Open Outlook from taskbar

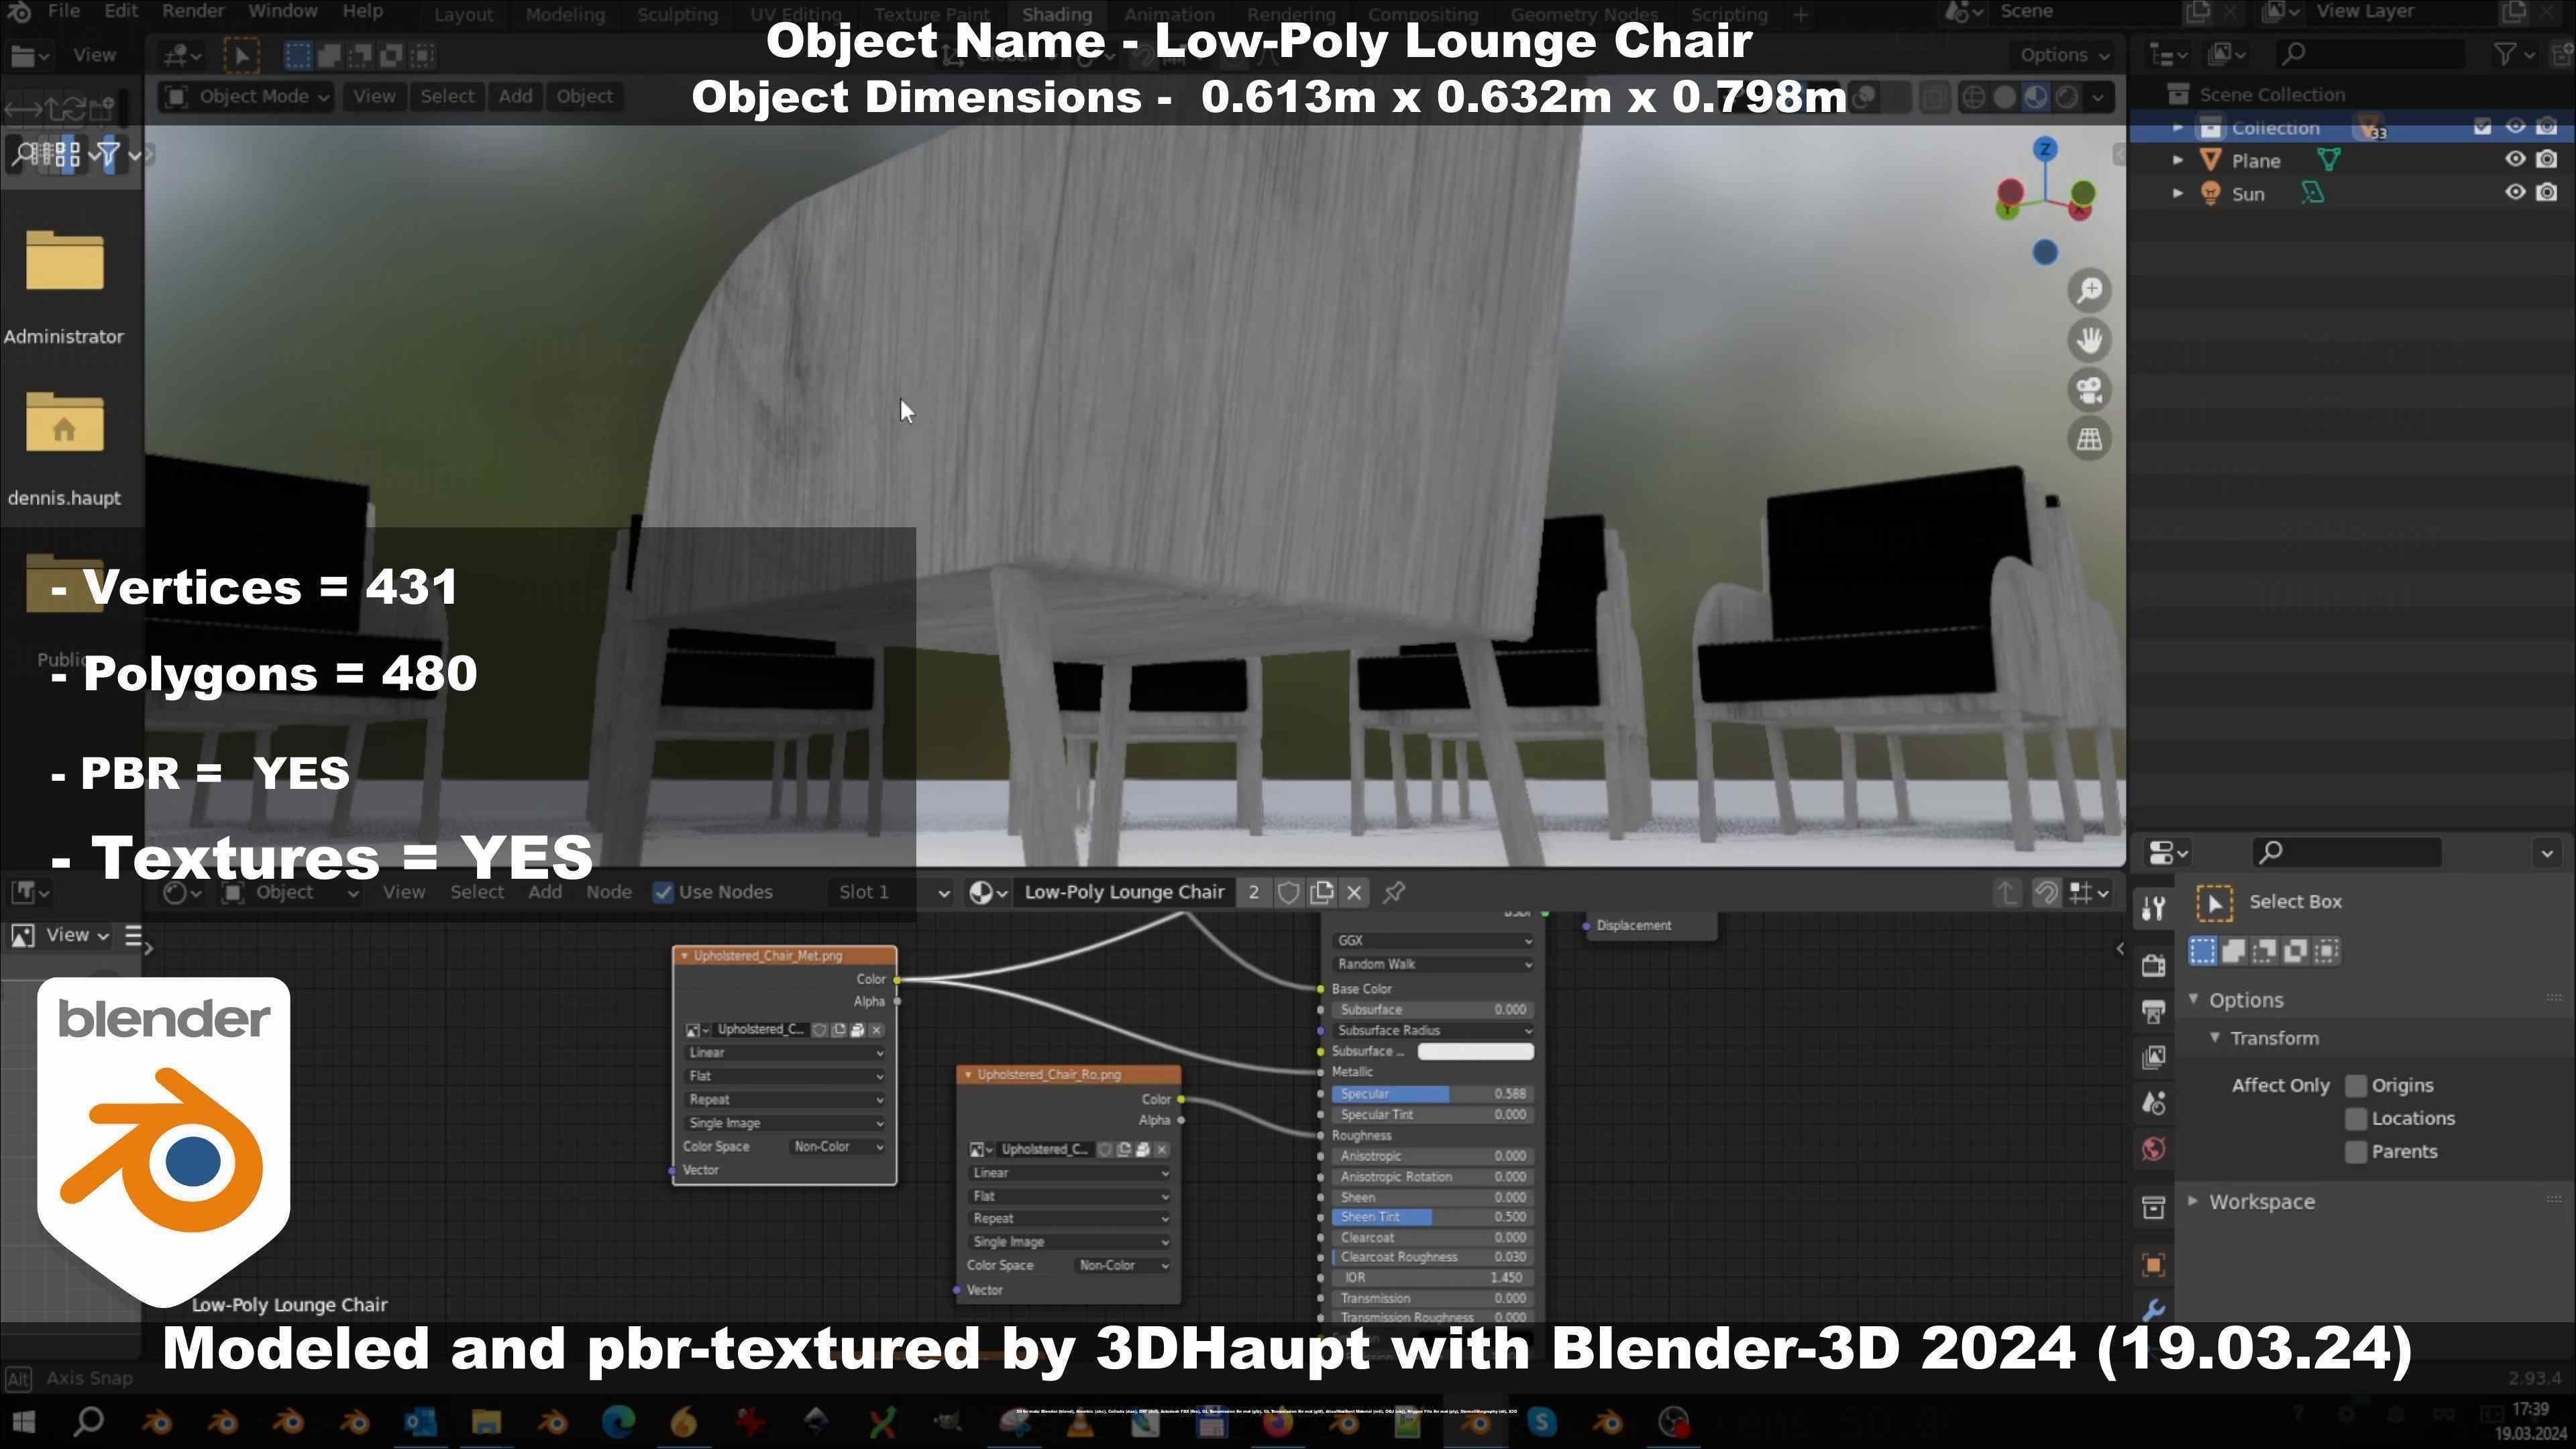click(x=420, y=1422)
